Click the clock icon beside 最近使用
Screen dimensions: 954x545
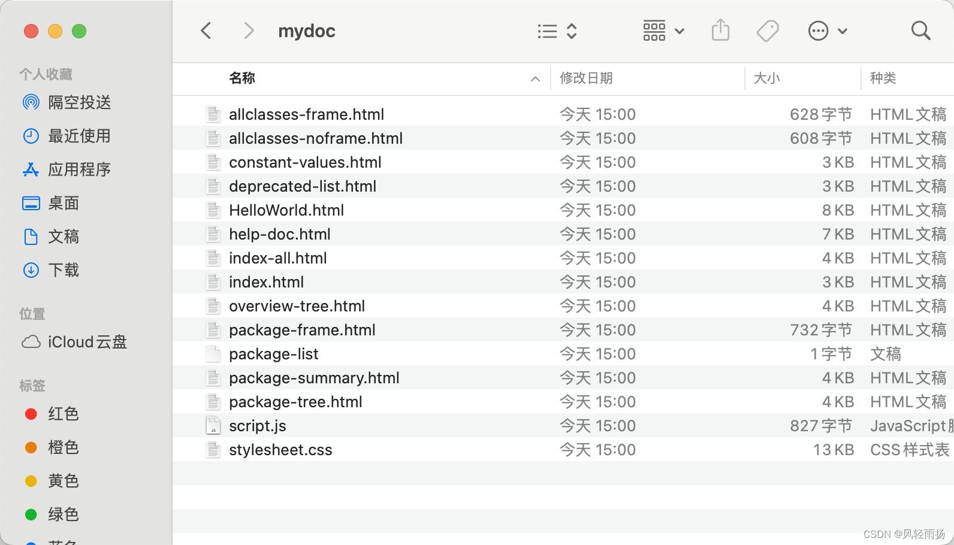coord(31,136)
